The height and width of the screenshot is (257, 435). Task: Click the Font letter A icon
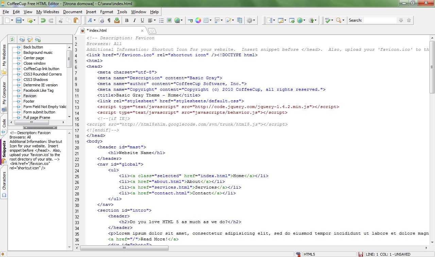(90, 20)
